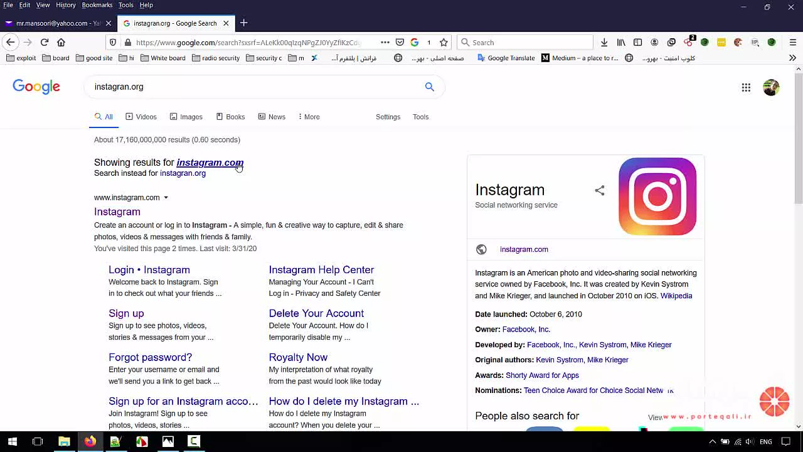This screenshot has height=452, width=803.
Task: Open the Kevin Systrom original author link
Action: pos(560,360)
